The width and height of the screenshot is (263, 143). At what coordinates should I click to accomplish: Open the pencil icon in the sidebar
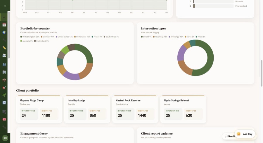4,48
